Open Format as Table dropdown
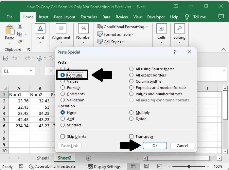229x170 pixels. [116, 34]
